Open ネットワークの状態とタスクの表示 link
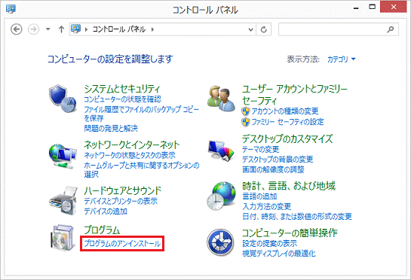The width and height of the screenshot is (411, 280). 130,155
